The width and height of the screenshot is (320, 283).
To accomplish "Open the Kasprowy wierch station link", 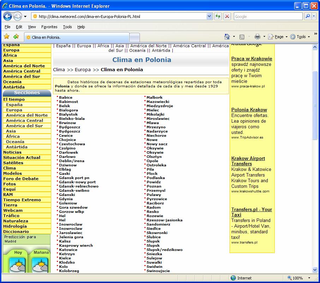I will [x=76, y=246].
